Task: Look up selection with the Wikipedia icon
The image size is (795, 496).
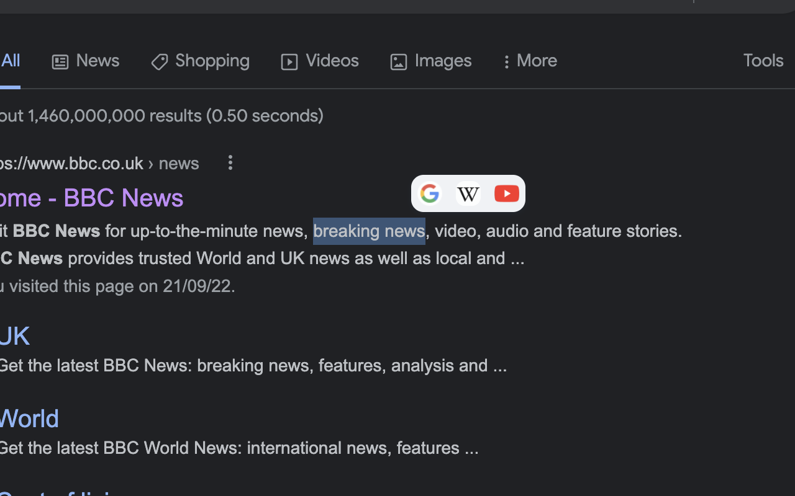Action: tap(468, 193)
